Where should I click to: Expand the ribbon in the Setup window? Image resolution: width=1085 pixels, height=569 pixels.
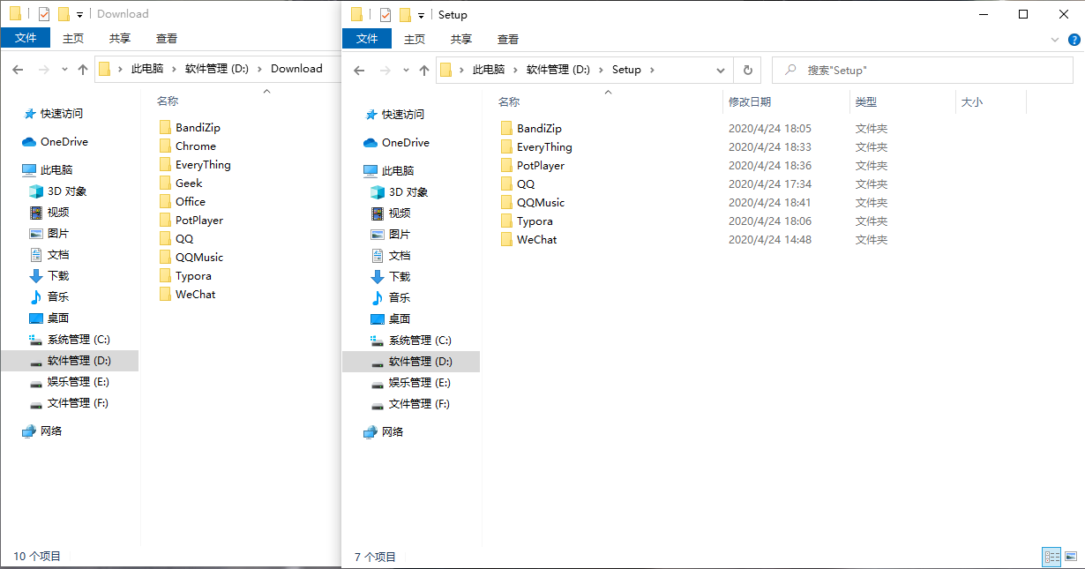(1055, 40)
